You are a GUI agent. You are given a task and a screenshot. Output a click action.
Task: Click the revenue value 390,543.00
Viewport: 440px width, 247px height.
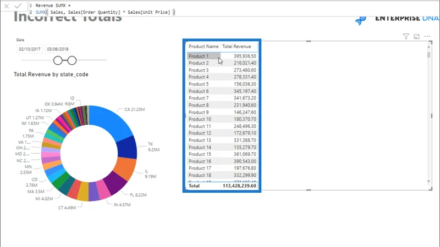(245, 161)
